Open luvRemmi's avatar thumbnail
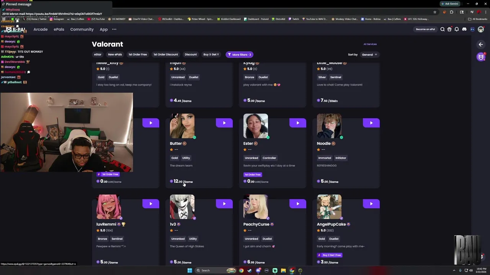Viewport: 490px width, 275px height. point(109,207)
